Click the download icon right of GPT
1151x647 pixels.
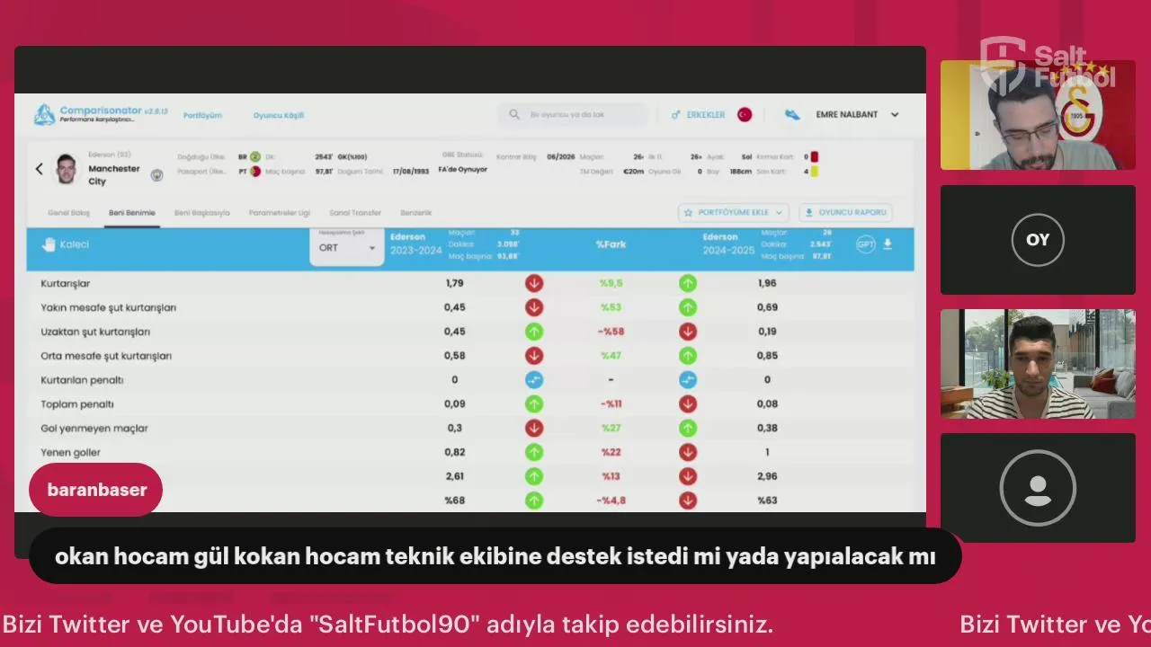click(x=888, y=244)
